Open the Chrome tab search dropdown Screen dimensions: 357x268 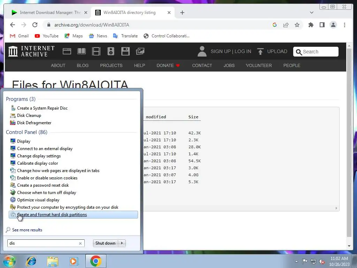coord(311,13)
